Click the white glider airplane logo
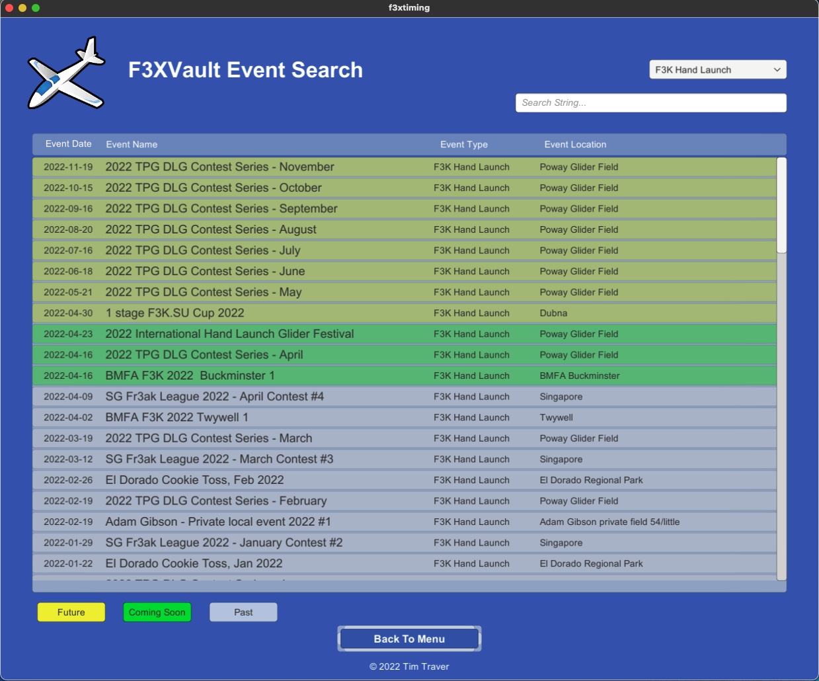Viewport: 819px width, 681px height. pyautogui.click(x=66, y=74)
